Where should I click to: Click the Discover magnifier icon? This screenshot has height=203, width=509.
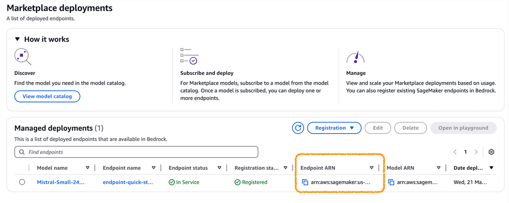click(x=23, y=57)
